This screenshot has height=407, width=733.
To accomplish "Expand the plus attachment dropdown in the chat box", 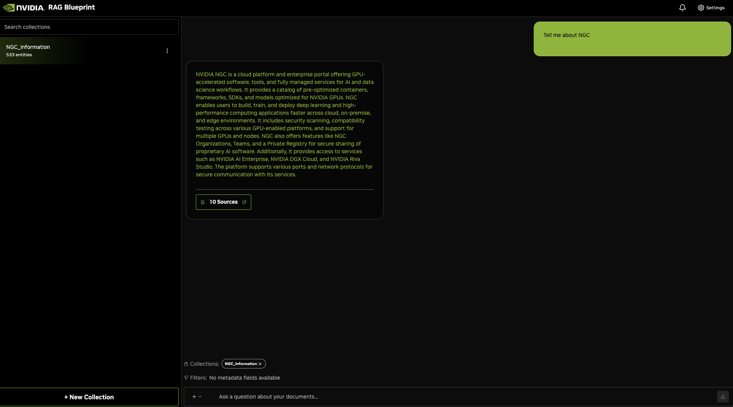I will click(194, 397).
